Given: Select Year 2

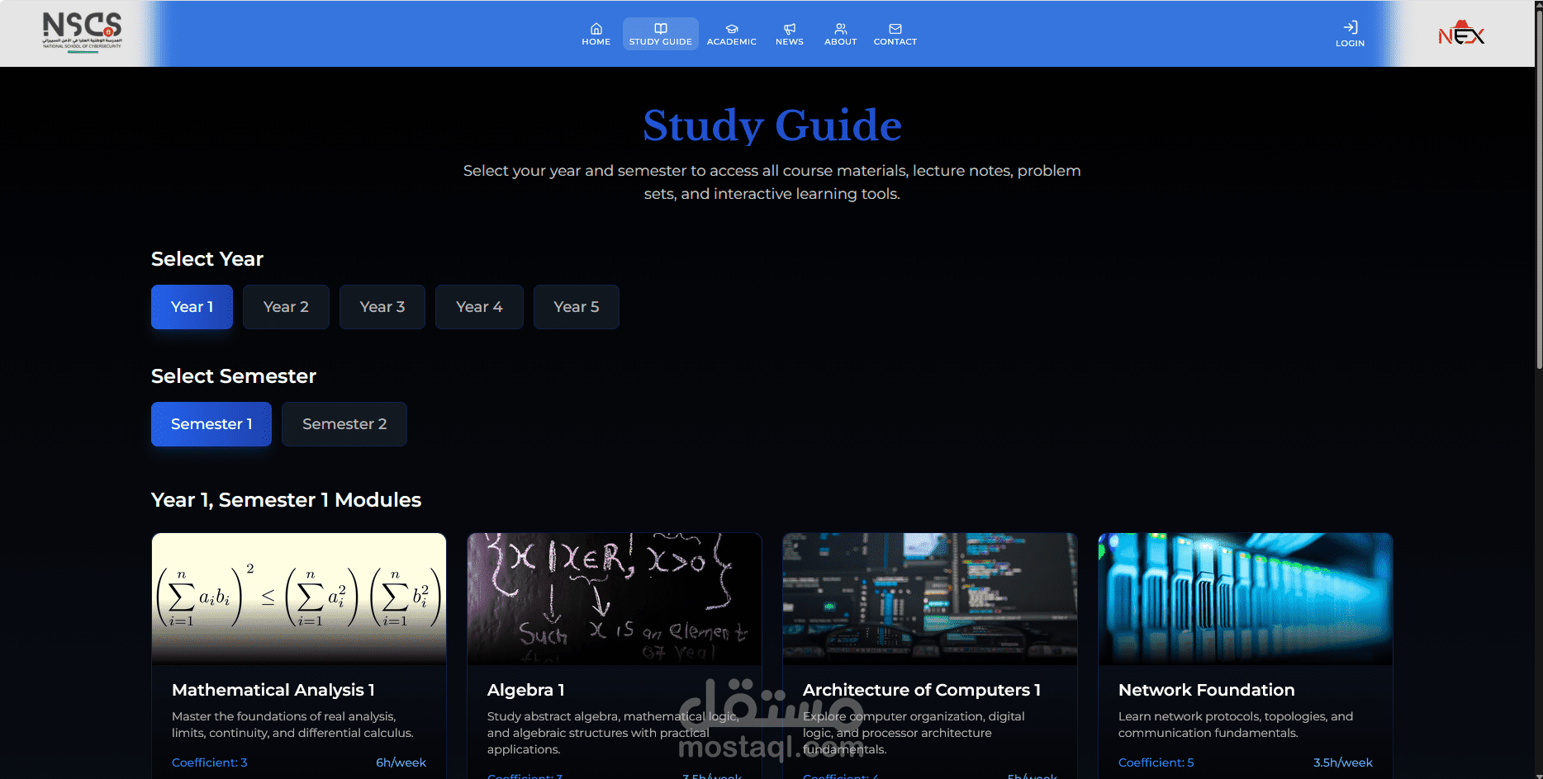Looking at the screenshot, I should tap(286, 307).
